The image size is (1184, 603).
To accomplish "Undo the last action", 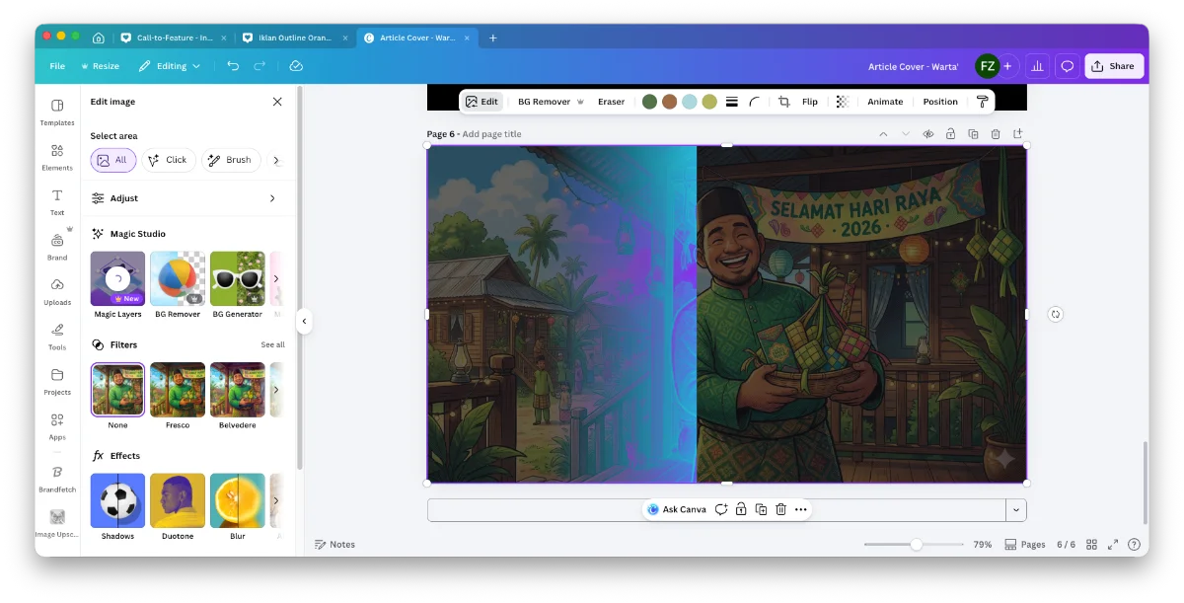I will pos(233,66).
